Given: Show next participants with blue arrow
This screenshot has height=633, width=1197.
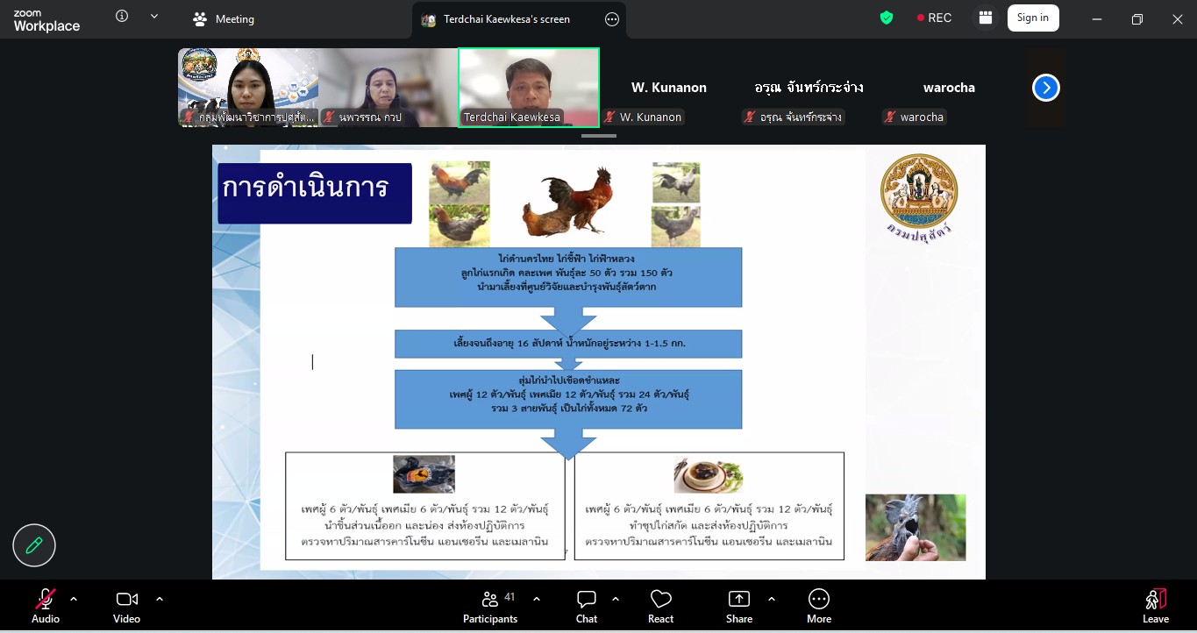Looking at the screenshot, I should tap(1045, 88).
